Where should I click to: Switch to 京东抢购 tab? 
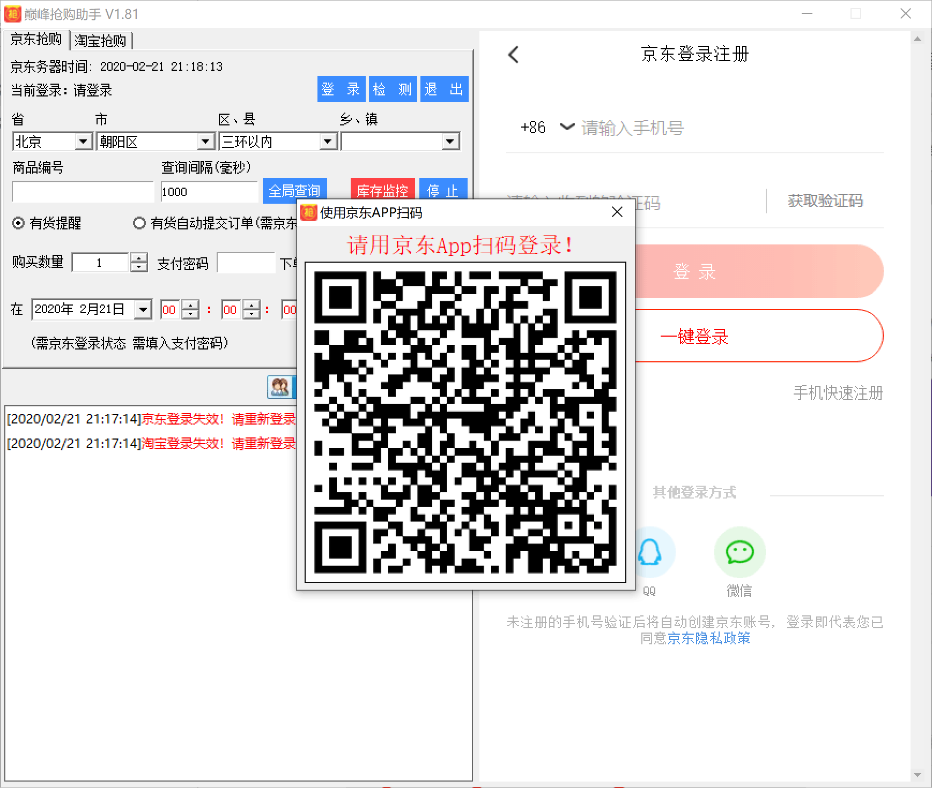[x=36, y=40]
